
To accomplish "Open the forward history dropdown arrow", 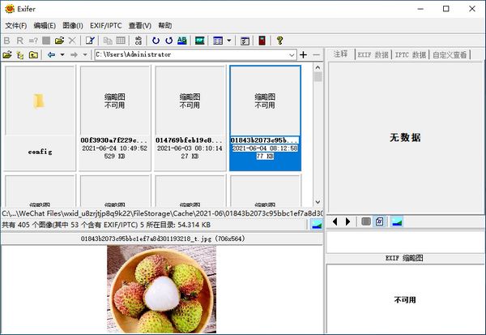I will pyautogui.click(x=85, y=55).
